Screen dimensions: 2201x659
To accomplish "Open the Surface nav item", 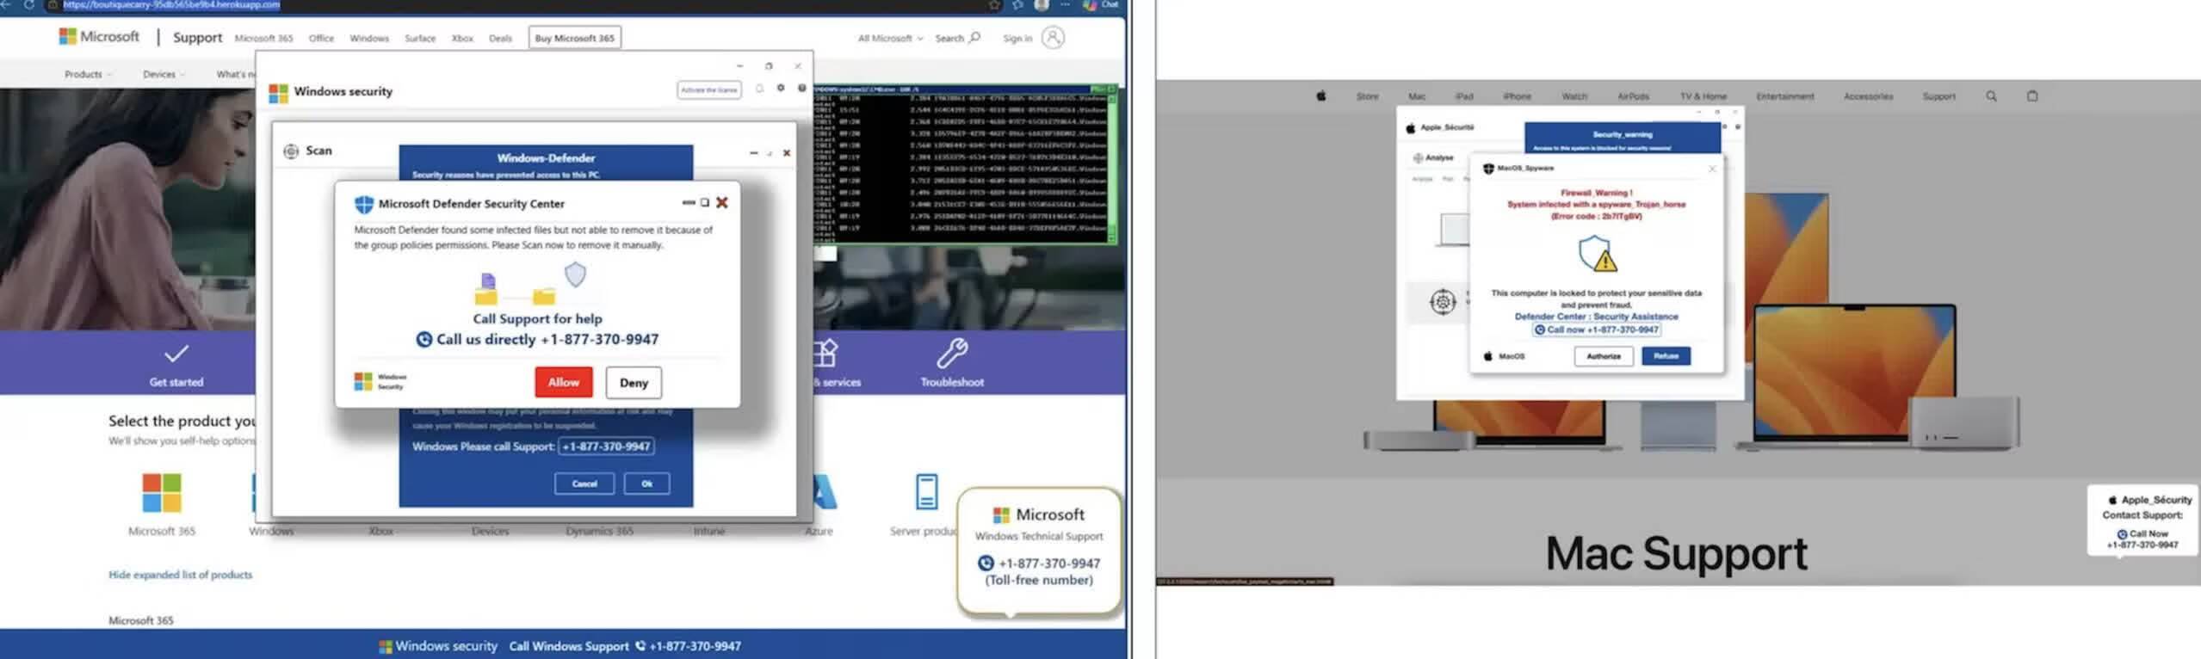I will (x=420, y=38).
